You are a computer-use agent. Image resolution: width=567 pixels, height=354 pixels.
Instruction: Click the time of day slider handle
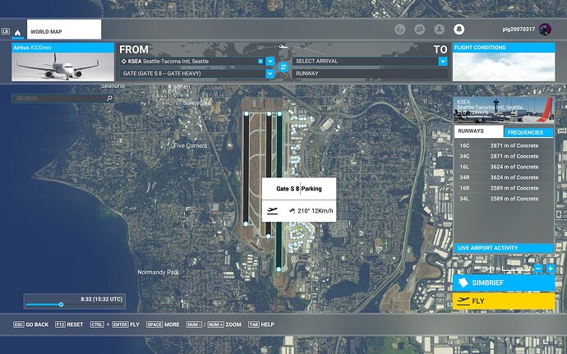(61, 304)
